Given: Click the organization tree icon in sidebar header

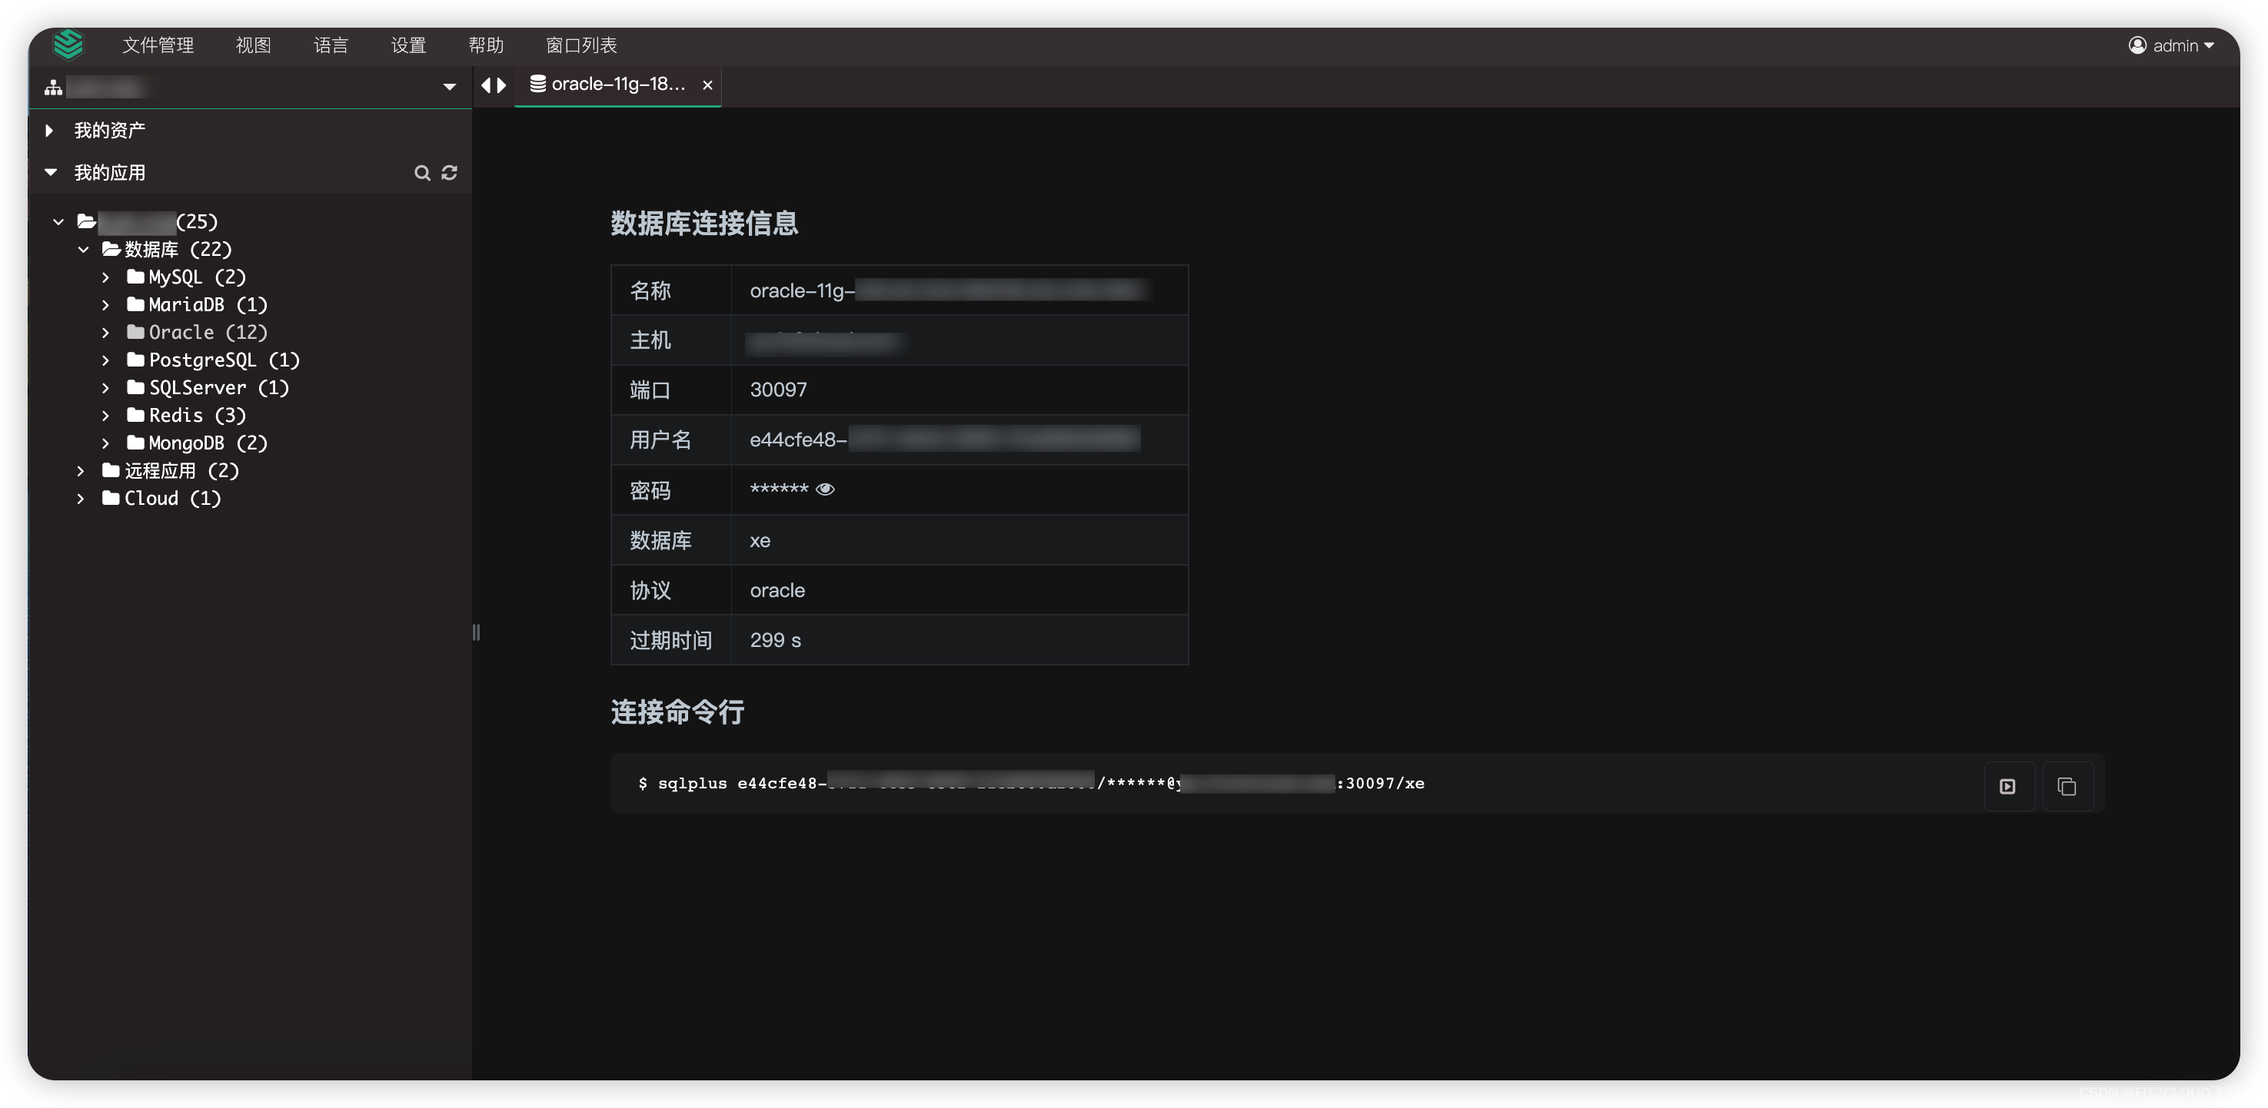Looking at the screenshot, I should point(54,87).
